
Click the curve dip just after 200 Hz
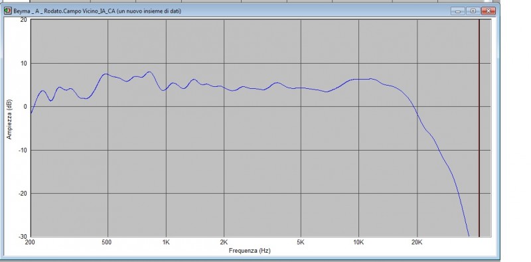(50, 100)
